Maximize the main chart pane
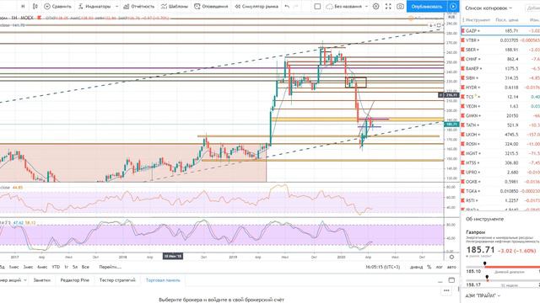Screen dimensions: 540x303 tap(439, 25)
